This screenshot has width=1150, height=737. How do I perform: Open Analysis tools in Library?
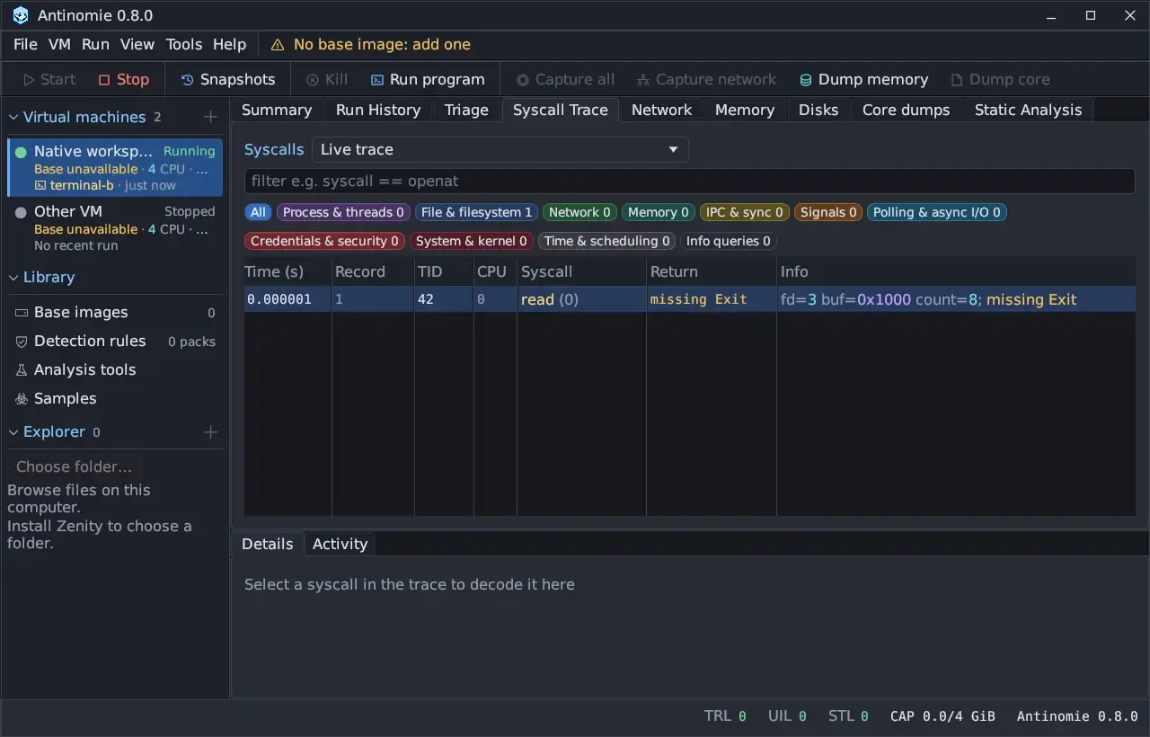point(115,370)
